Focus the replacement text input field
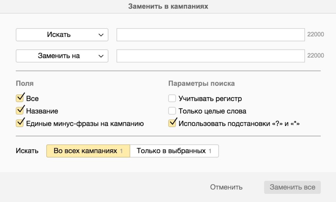336x202 pixels. [x=211, y=56]
